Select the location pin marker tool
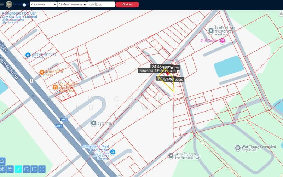Image resolution: width=283 pixels, height=177 pixels. (10, 169)
